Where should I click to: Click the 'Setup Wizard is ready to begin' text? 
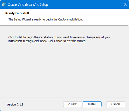point(46,20)
